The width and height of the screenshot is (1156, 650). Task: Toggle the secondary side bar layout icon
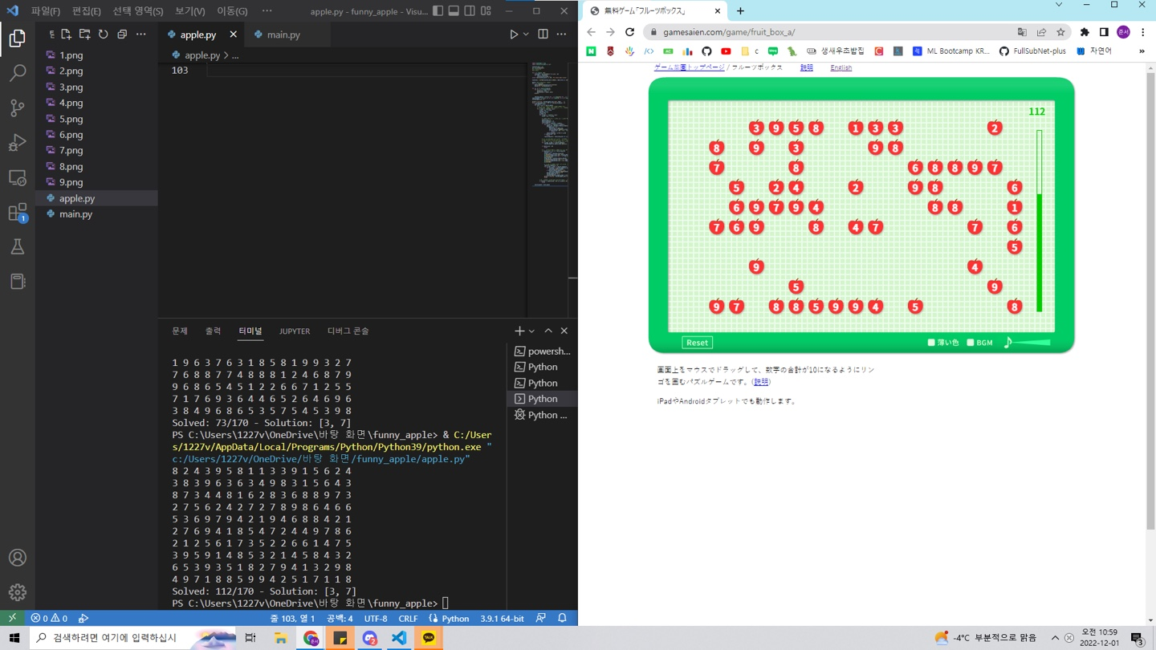(470, 11)
